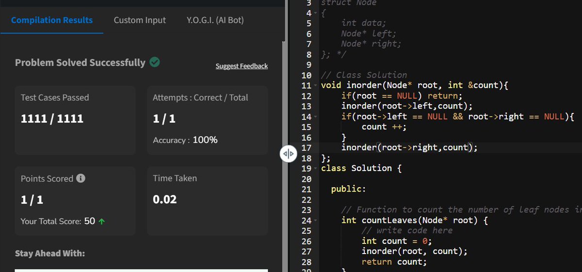This screenshot has width=582, height=272.
Task: Click the Suggest Feedback link
Action: [242, 66]
